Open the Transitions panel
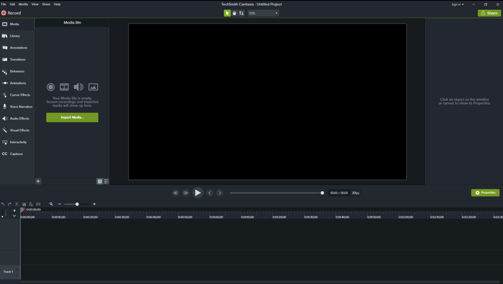The image size is (503, 284). click(17, 59)
